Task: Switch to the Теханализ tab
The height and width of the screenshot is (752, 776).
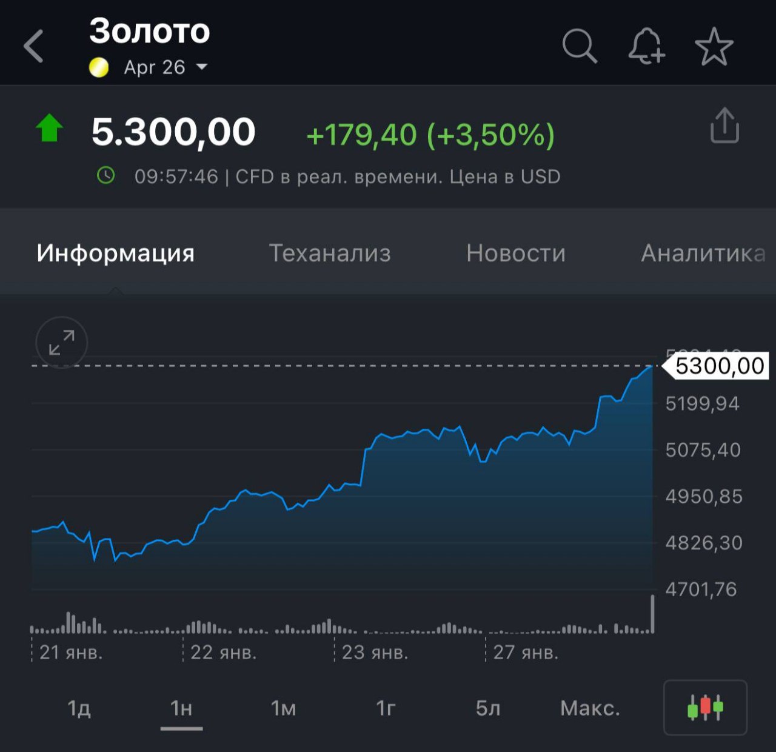Action: pos(330,252)
